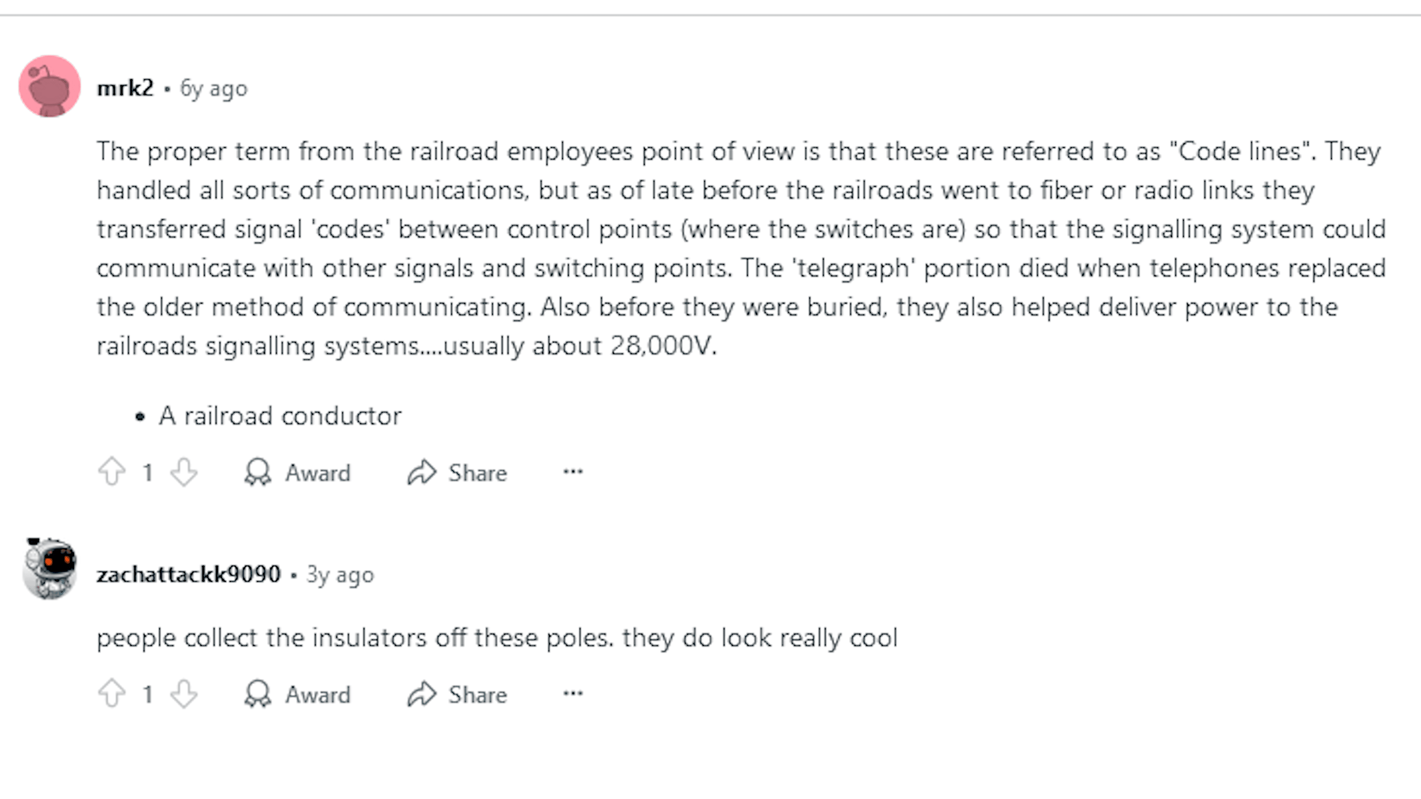1421x799 pixels.
Task: Click Award icon on mrk2's comment
Action: click(258, 472)
